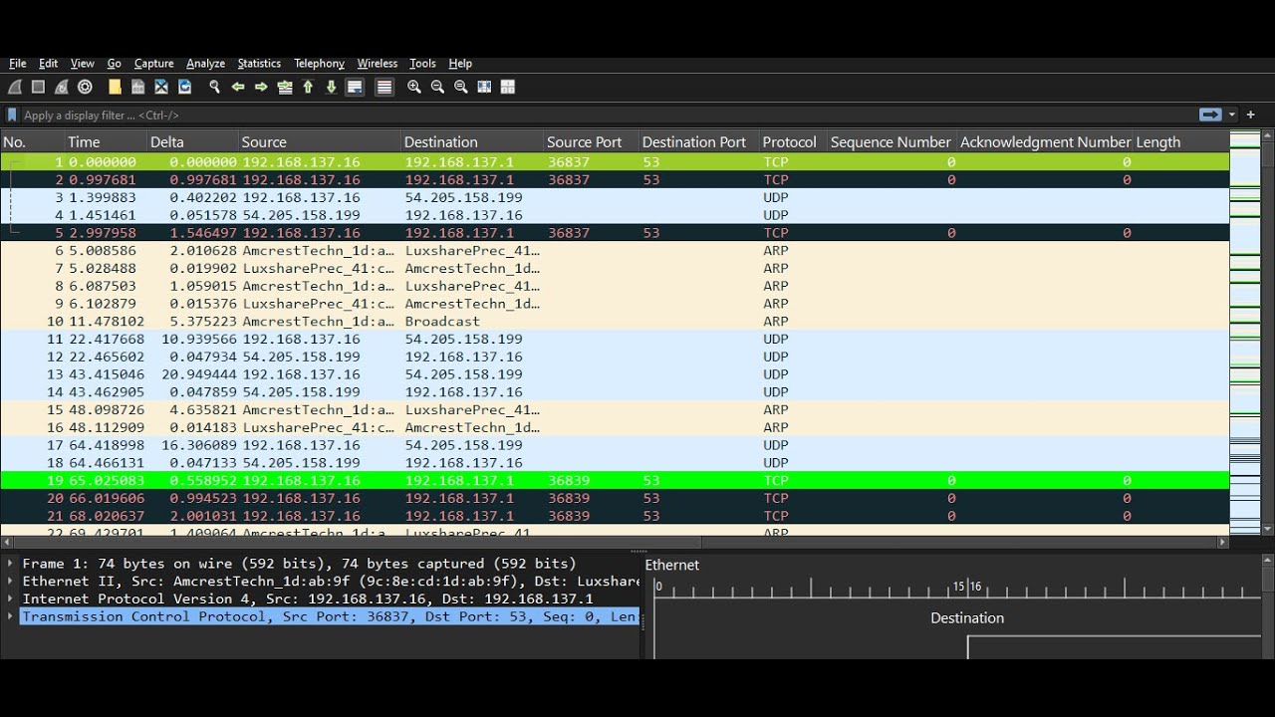Open the Analyze menu
Screen dimensions: 1275x717
pyautogui.click(x=205, y=64)
